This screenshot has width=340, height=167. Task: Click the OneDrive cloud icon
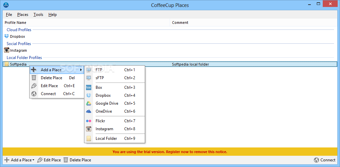coord(89,111)
